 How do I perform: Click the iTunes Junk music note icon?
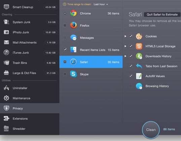tap(6, 53)
